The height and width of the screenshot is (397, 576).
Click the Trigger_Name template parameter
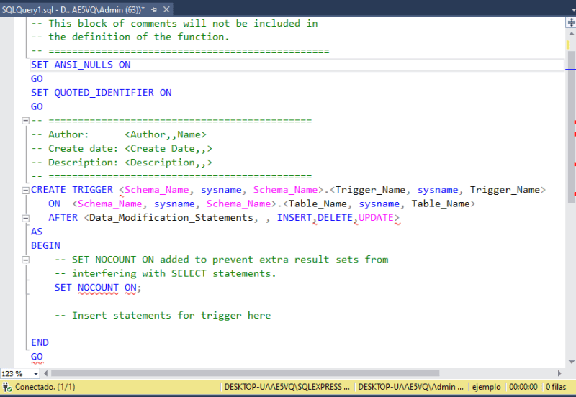(x=370, y=190)
